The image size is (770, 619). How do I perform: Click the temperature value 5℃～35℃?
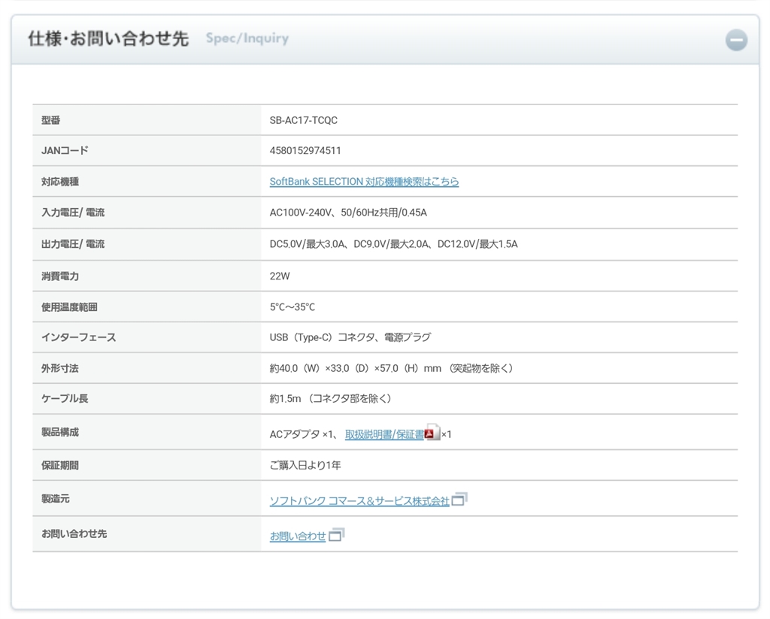293,307
